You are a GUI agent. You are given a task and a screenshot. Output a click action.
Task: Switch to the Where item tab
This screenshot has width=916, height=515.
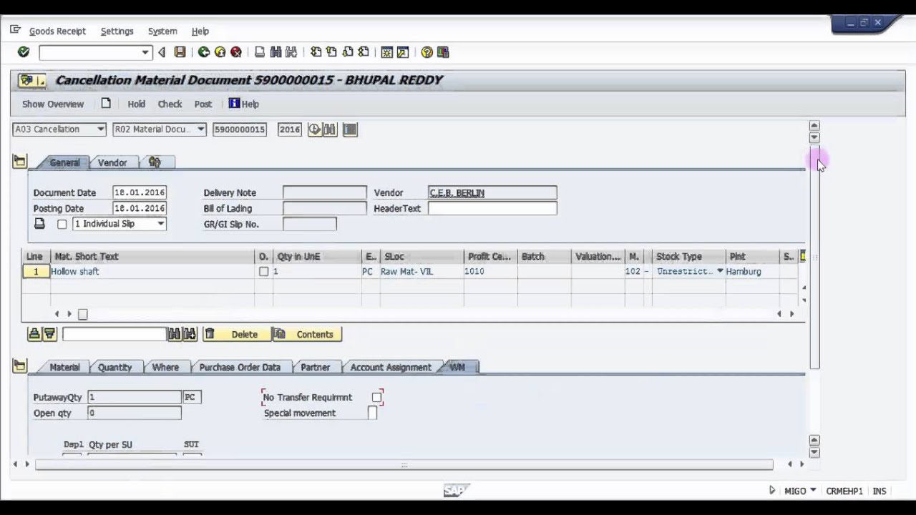(x=165, y=367)
